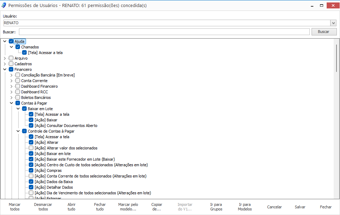
Task: Select the Contas à Pagar tree item
Action: point(34,103)
